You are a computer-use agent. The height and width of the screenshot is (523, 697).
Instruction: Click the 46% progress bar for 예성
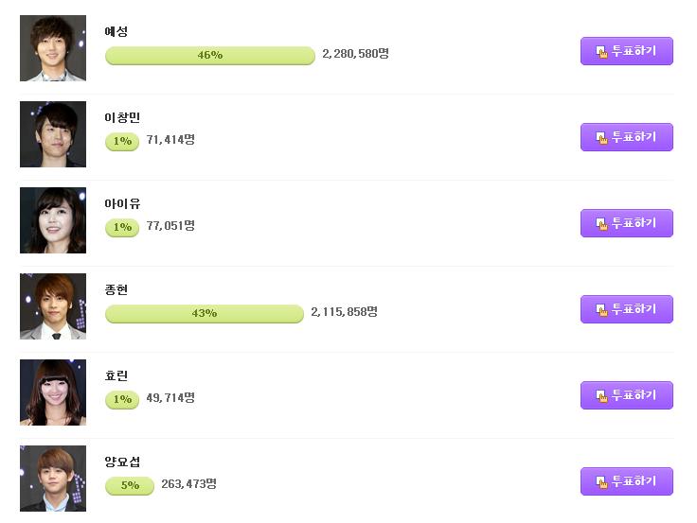tap(210, 56)
